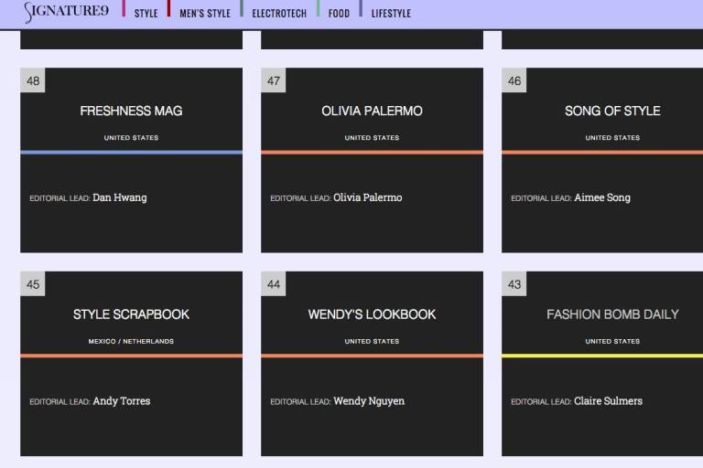
Task: Open the Style menu section
Action: [x=146, y=14]
